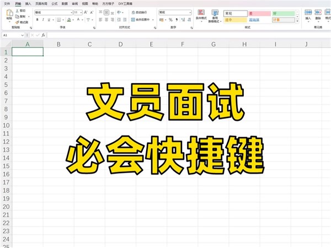Switch to the Formulas (公式) tab
This screenshot has width=331, height=248.
click(55, 4)
